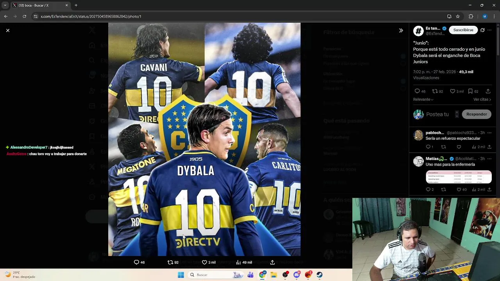Viewport: 500px width, 281px height.
Task: Close the boca - Buscar / X tab
Action: pyautogui.click(x=66, y=5)
